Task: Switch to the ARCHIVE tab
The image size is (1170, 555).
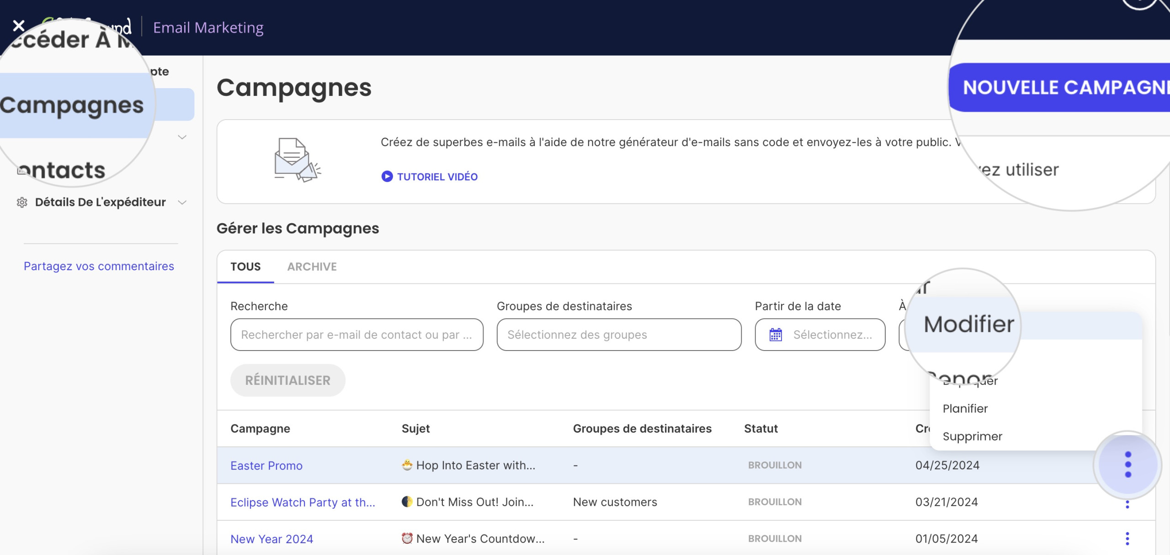Action: (312, 267)
